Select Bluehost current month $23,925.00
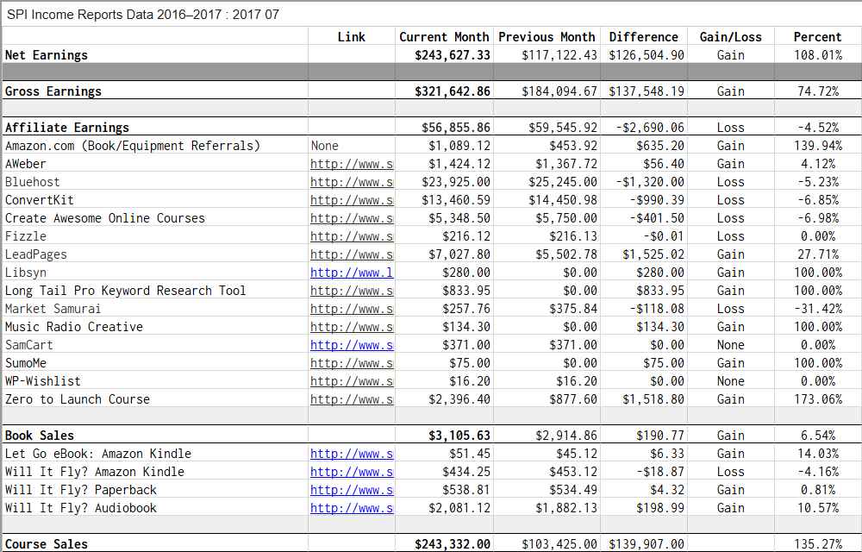 click(x=456, y=182)
